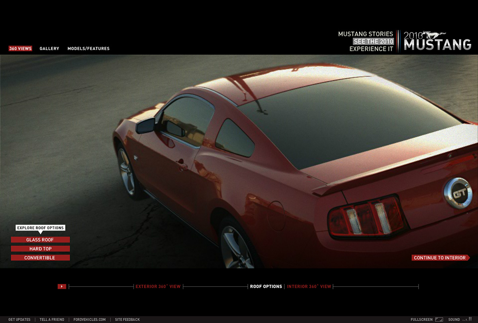Open the Models/Features tab
Image resolution: width=478 pixels, height=323 pixels.
click(88, 48)
